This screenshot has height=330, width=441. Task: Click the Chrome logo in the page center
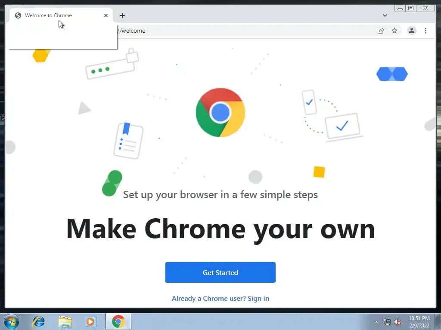pyautogui.click(x=220, y=113)
